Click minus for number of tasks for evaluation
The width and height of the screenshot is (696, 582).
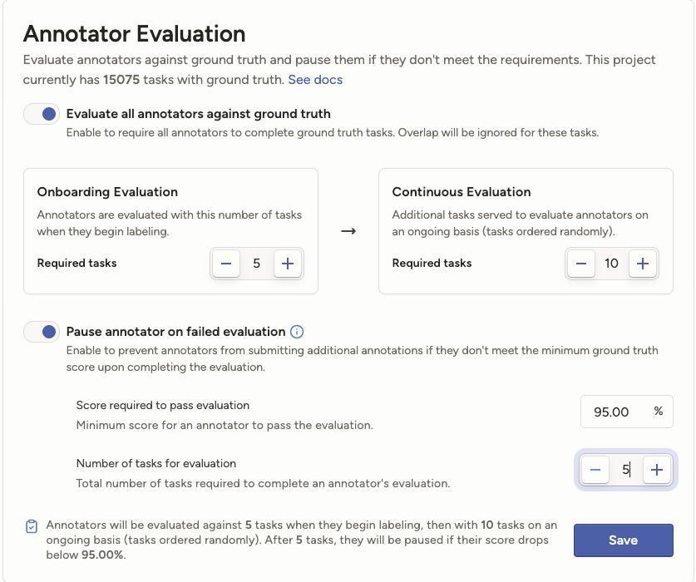pos(595,470)
